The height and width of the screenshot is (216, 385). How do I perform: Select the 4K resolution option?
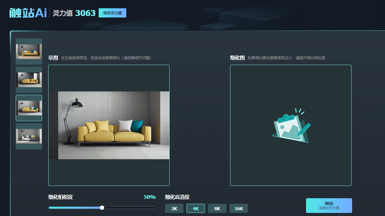(196, 209)
